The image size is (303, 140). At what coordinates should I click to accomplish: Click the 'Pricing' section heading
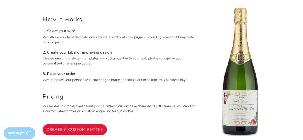tap(53, 96)
